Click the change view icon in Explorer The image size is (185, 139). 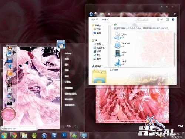pyautogui.click(x=158, y=20)
